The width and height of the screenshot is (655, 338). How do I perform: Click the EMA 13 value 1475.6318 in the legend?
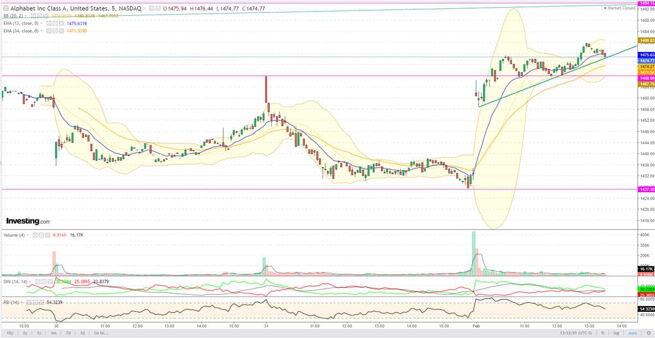coord(77,23)
